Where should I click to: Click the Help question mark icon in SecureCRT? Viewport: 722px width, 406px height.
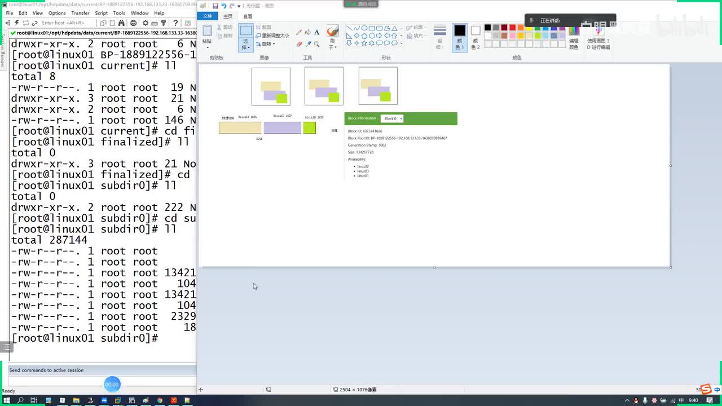[175, 23]
